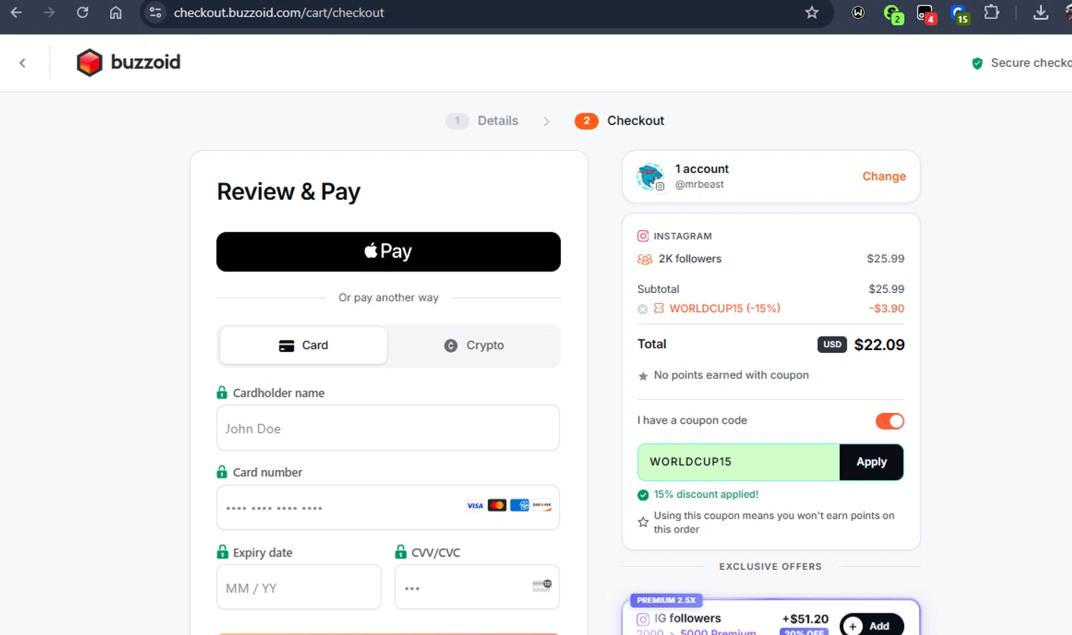The width and height of the screenshot is (1072, 635).
Task: Click the Secure checkout shield icon
Action: click(977, 63)
